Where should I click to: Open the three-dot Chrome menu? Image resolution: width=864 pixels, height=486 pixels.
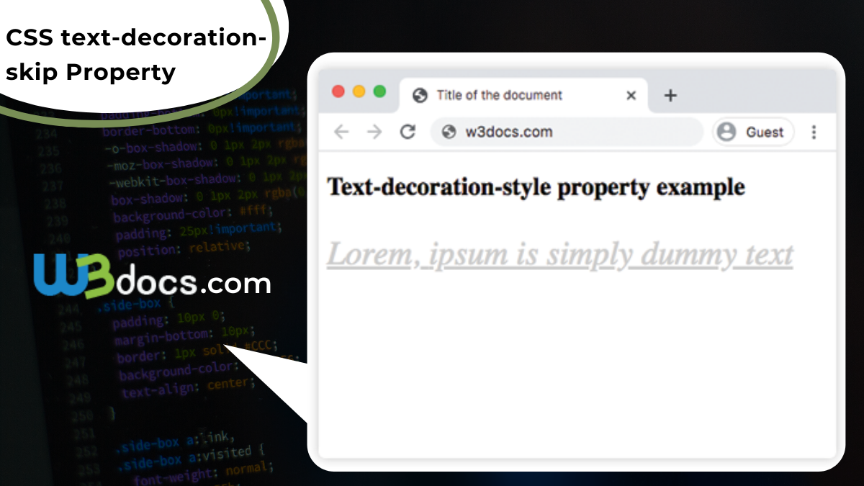point(814,132)
